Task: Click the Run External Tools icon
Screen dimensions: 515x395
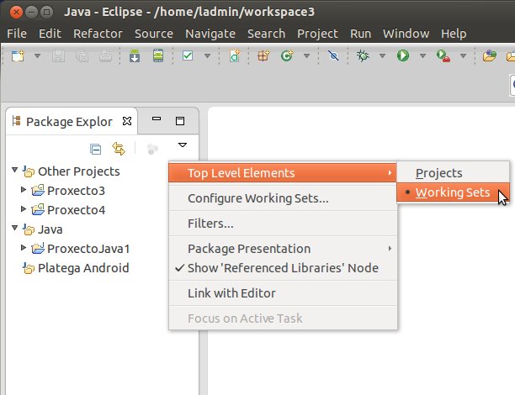Action: [443, 55]
